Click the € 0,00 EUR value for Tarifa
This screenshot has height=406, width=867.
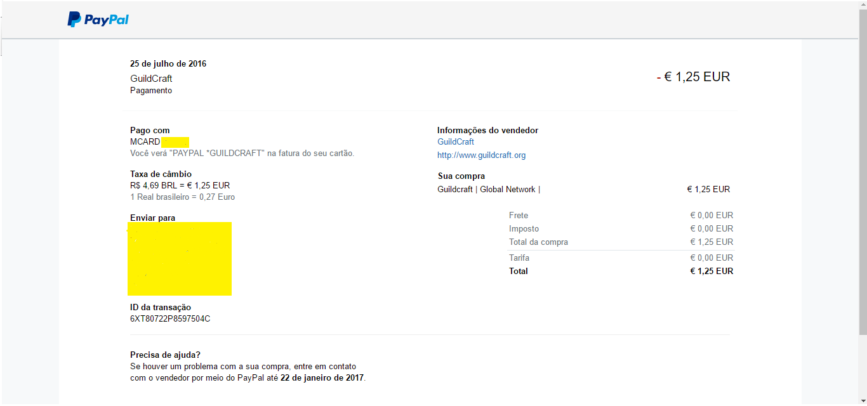(711, 258)
